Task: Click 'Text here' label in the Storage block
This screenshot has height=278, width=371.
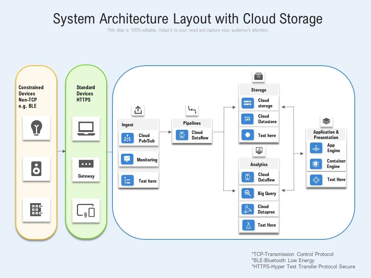Action: tap(267, 136)
